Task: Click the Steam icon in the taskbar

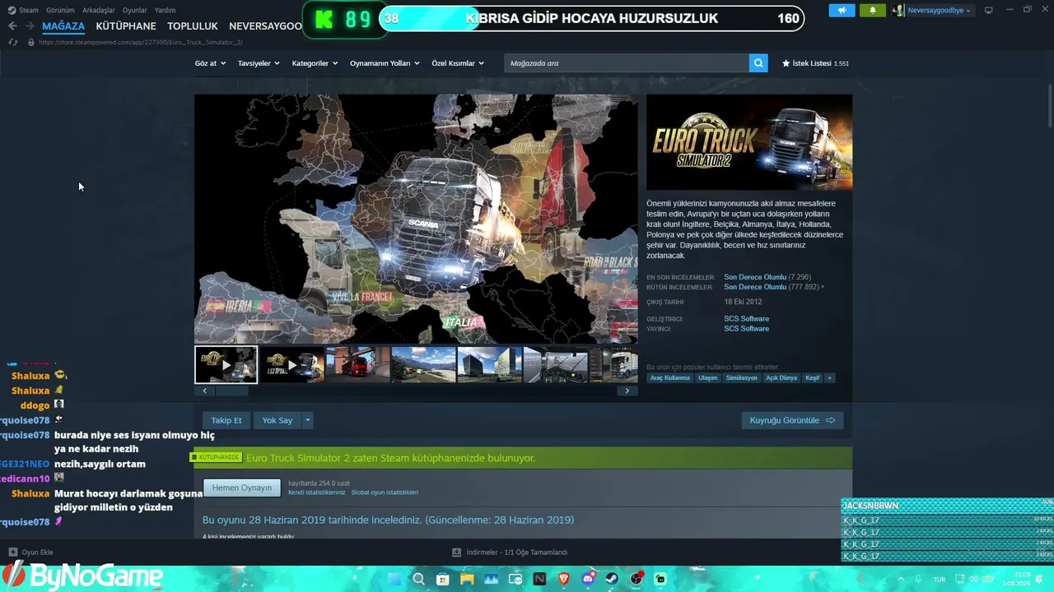Action: [613, 579]
